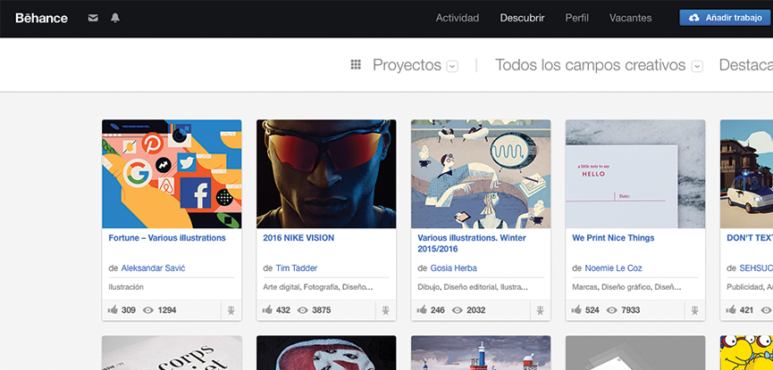Open the notifications bell icon
The height and width of the screenshot is (370, 773).
click(x=115, y=18)
